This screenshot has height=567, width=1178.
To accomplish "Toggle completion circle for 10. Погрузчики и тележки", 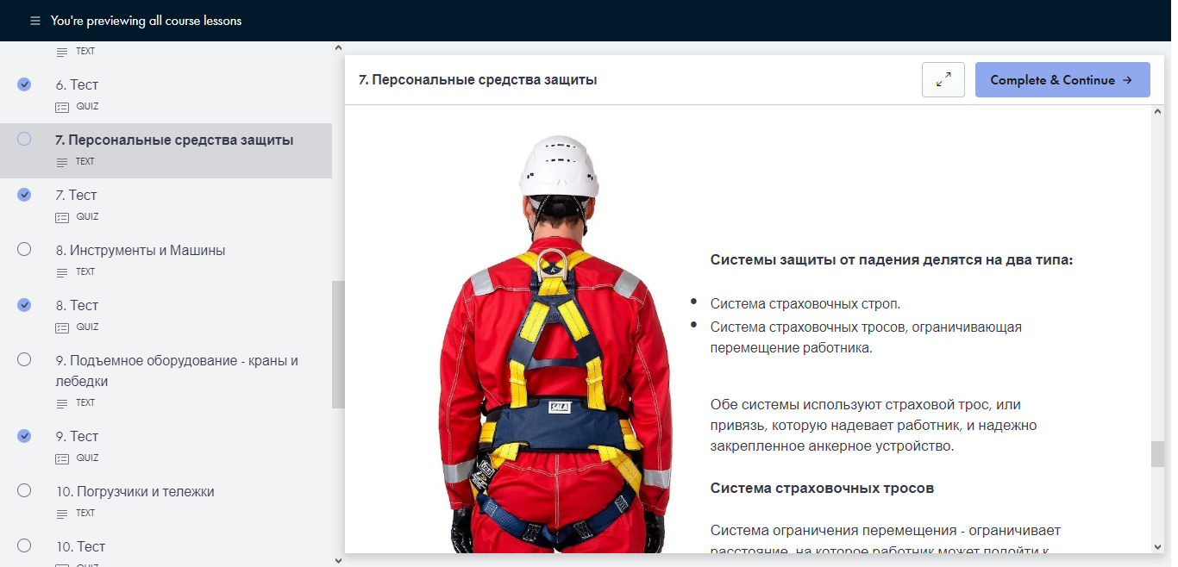I will click(24, 490).
